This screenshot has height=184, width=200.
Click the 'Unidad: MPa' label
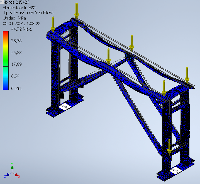[x=14, y=18]
